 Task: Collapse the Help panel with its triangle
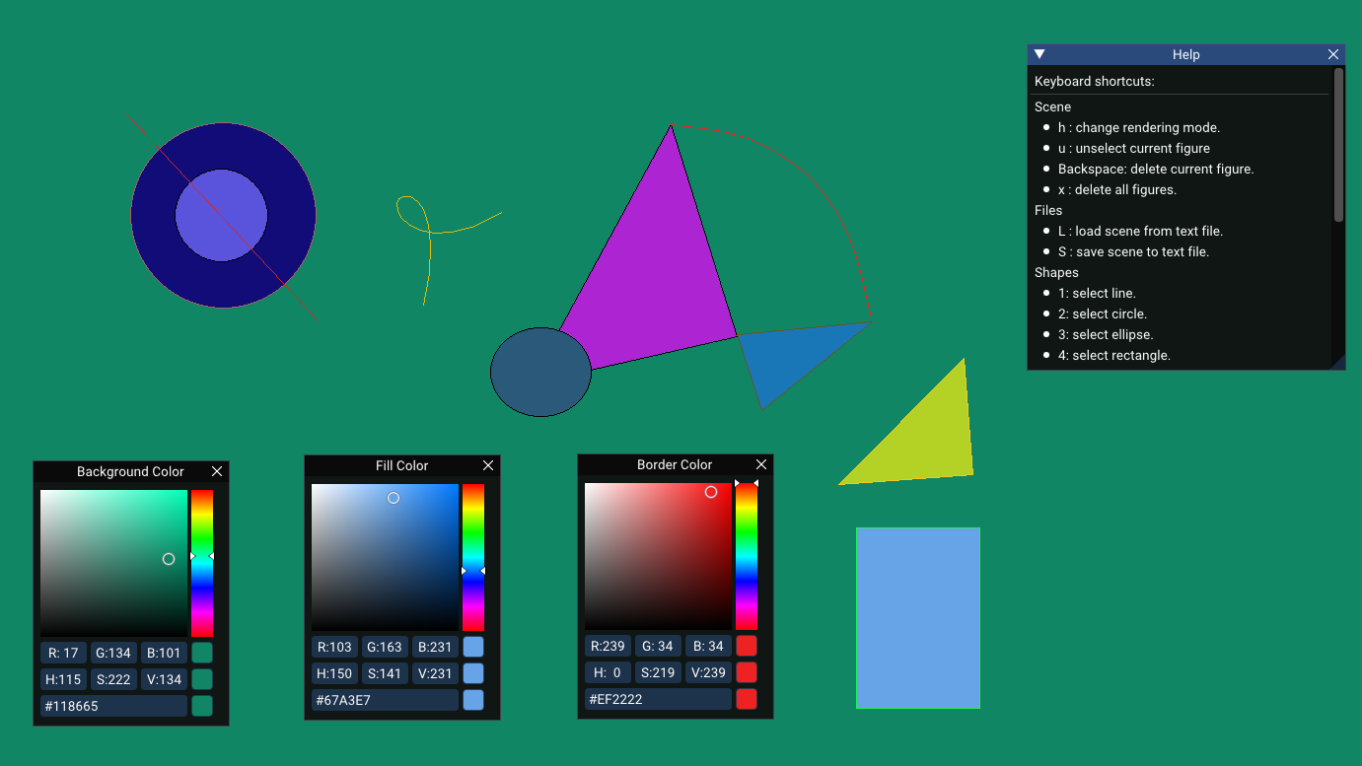pos(1038,54)
